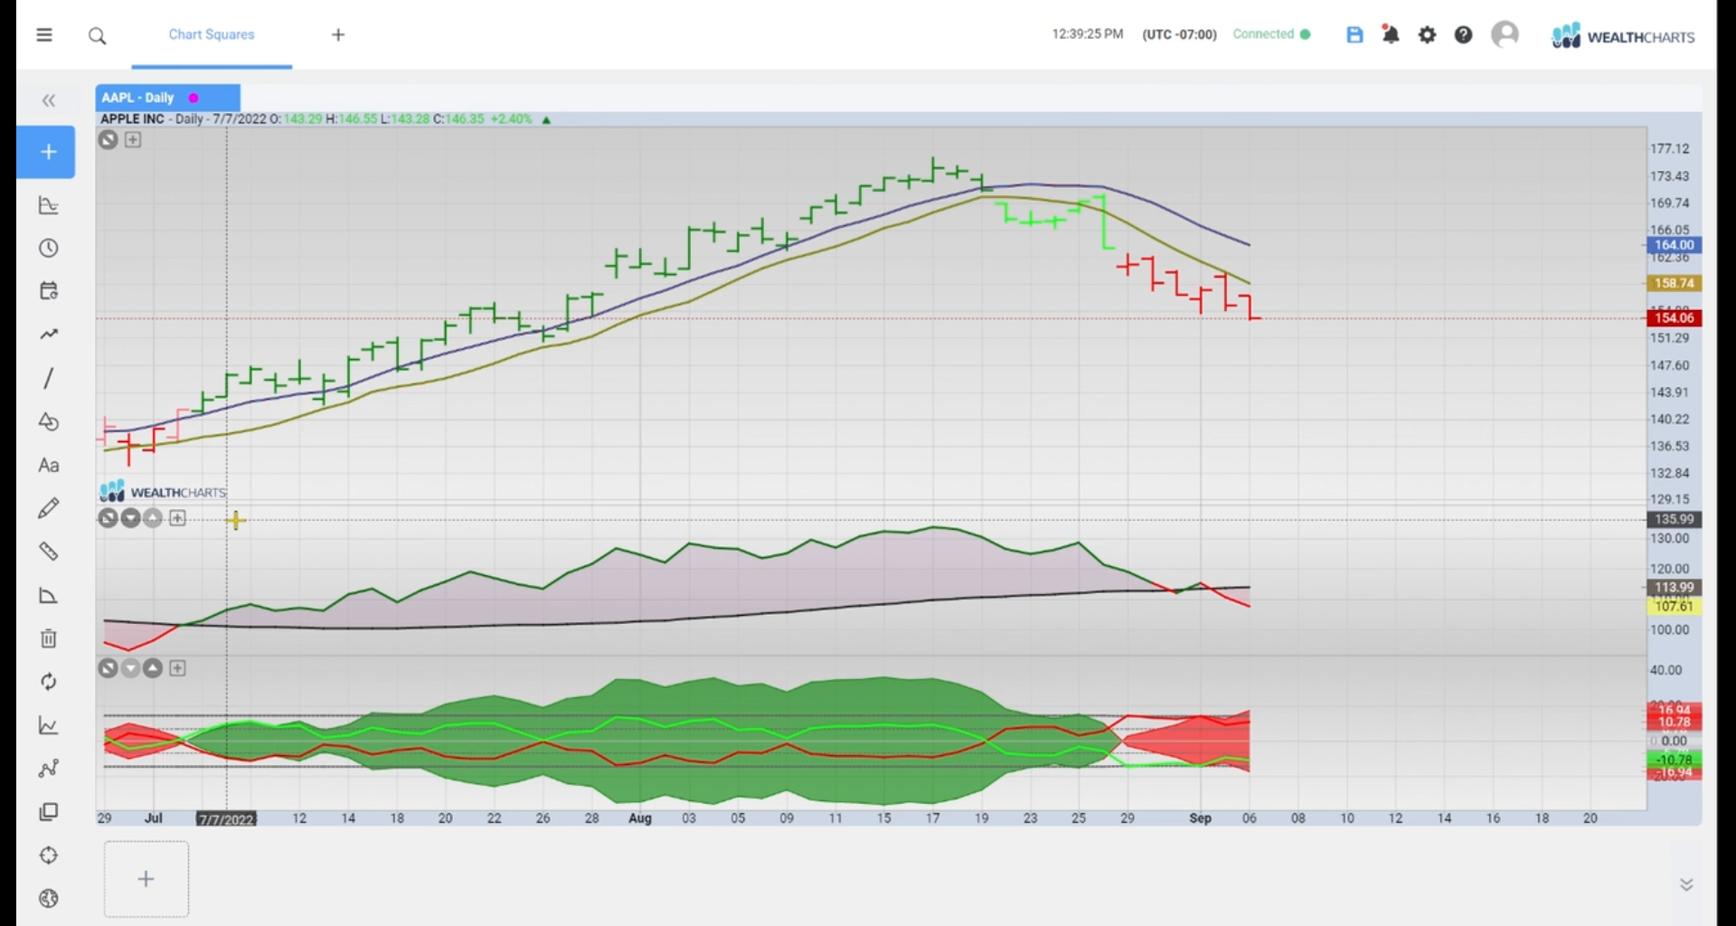The image size is (1736, 926).
Task: Open the line chart type icon
Action: (49, 725)
